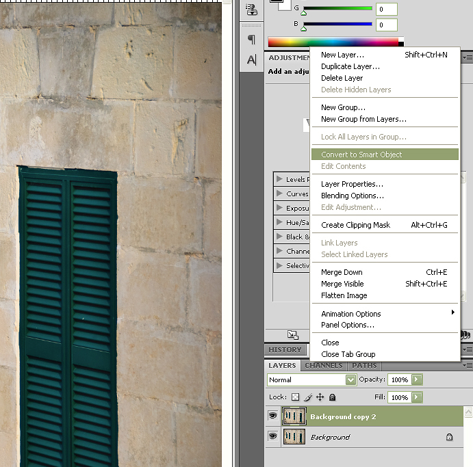Choose Convert to Smart Object
The image size is (473, 467).
click(361, 155)
